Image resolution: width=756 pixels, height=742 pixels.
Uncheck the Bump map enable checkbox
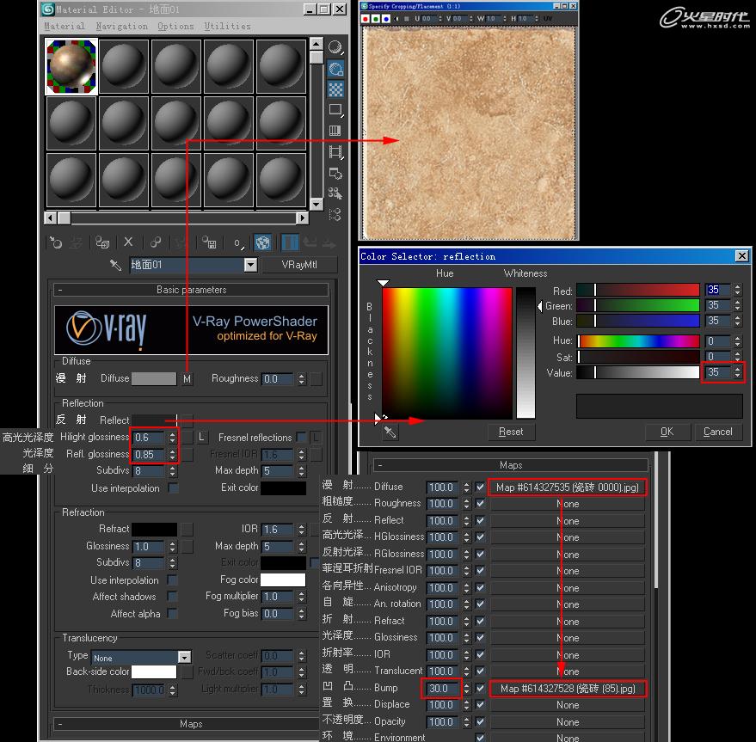point(480,688)
